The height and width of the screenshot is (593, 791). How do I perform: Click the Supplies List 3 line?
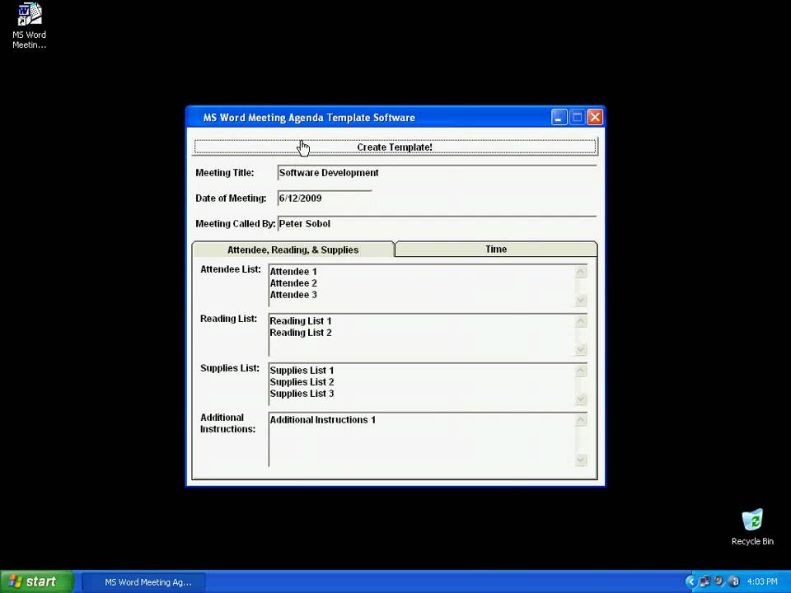[302, 394]
